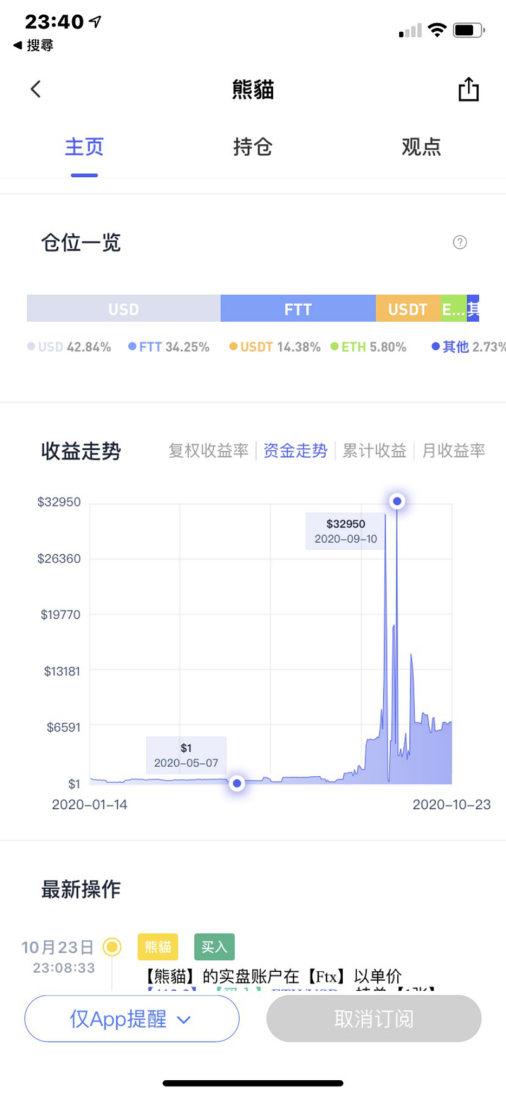Tap the USDT segment of position bar
Viewport: 506px width, 1096px height.
[408, 309]
